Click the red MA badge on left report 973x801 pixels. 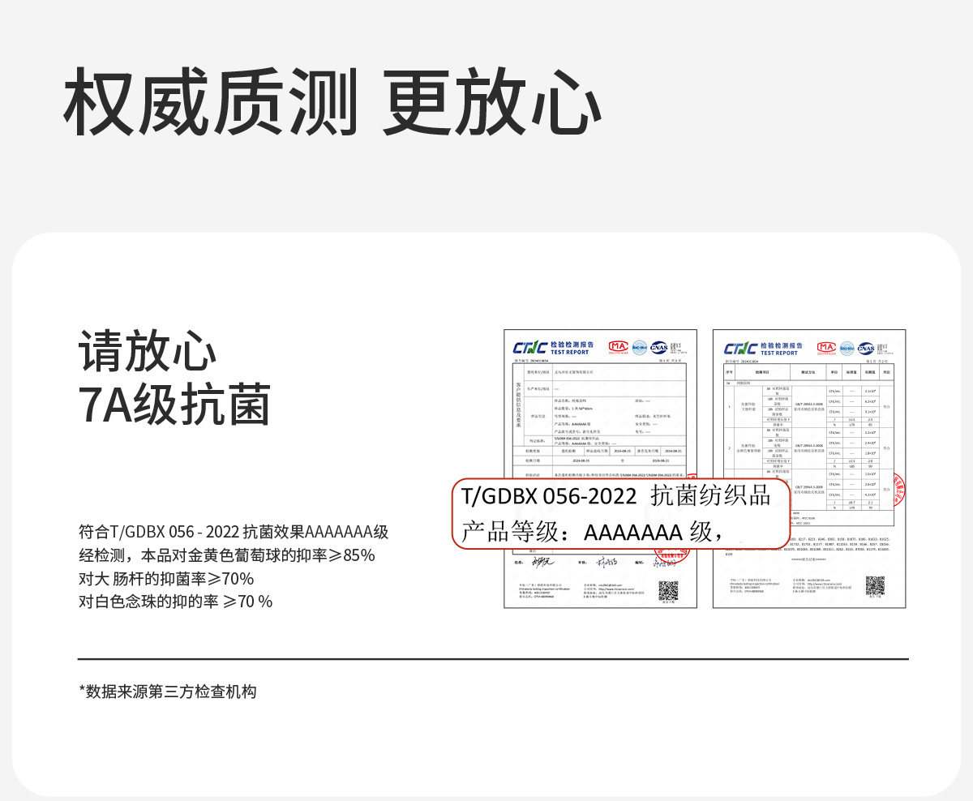[x=618, y=347]
